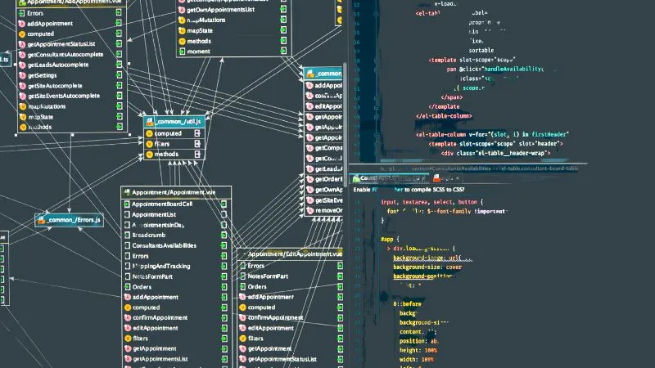Viewport: 655px width, 368px height.
Task: Click the pink icon beside getSettings
Action: coord(22,74)
